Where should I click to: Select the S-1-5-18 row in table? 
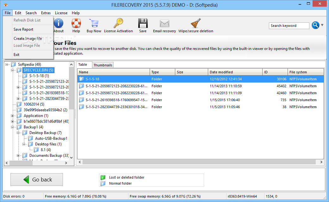point(201,79)
